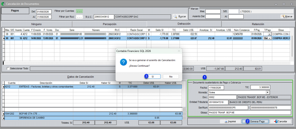
Task: Click the Mes input field in Marcar
Action: click(x=213, y=12)
